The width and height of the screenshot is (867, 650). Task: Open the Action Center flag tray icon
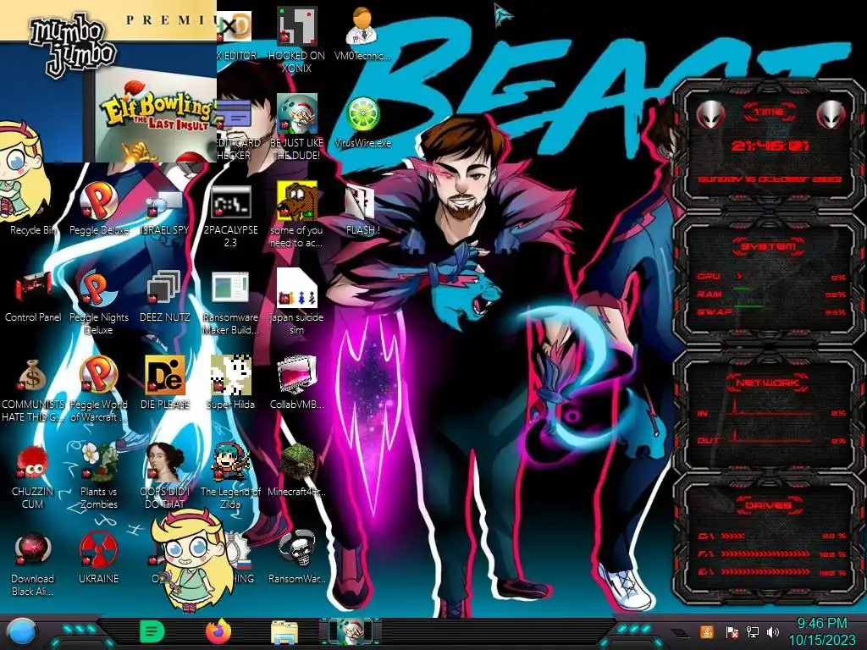click(732, 631)
